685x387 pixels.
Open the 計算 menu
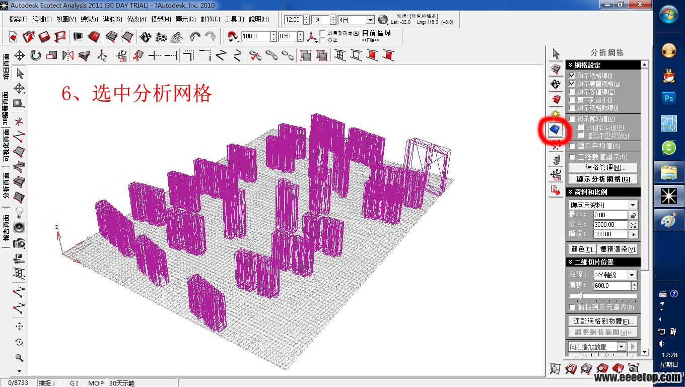pyautogui.click(x=210, y=20)
